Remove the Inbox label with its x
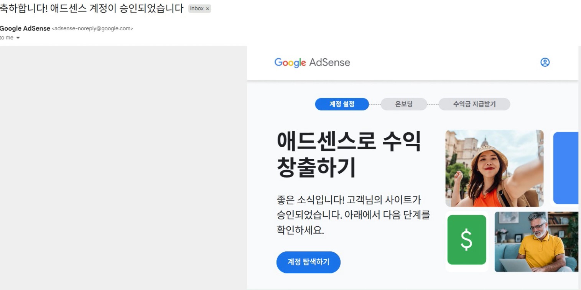The width and height of the screenshot is (581, 290). (x=207, y=8)
